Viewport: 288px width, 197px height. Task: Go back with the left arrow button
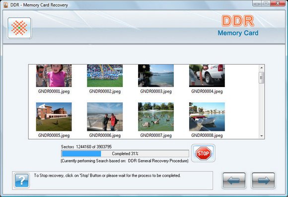pyautogui.click(x=234, y=181)
